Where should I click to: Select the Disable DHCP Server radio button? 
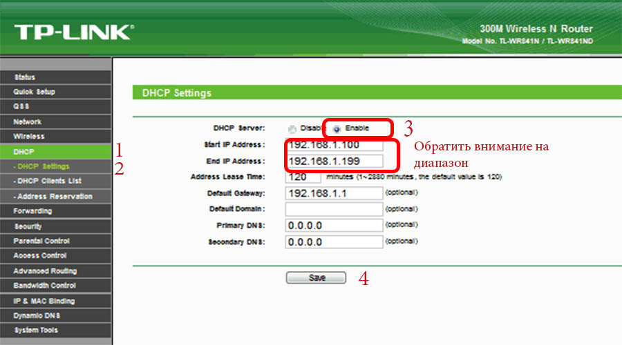pos(292,129)
